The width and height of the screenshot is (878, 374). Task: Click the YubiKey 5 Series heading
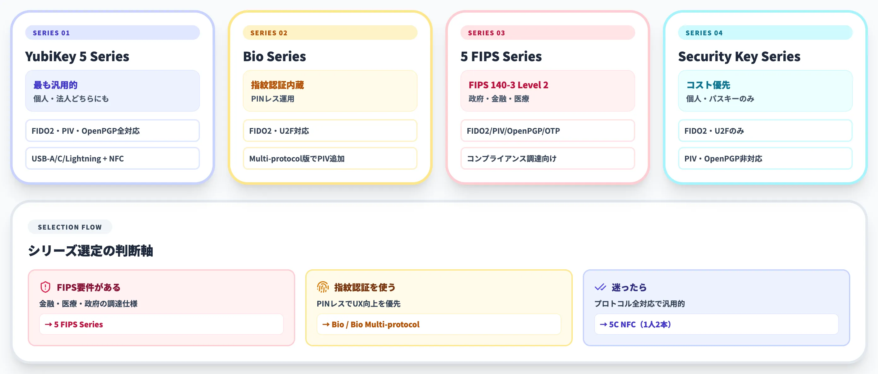click(x=77, y=56)
